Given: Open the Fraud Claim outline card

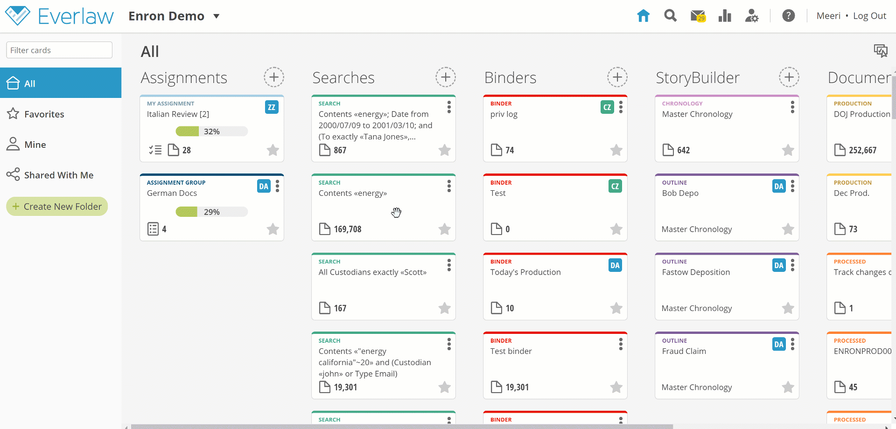Looking at the screenshot, I should coord(727,365).
